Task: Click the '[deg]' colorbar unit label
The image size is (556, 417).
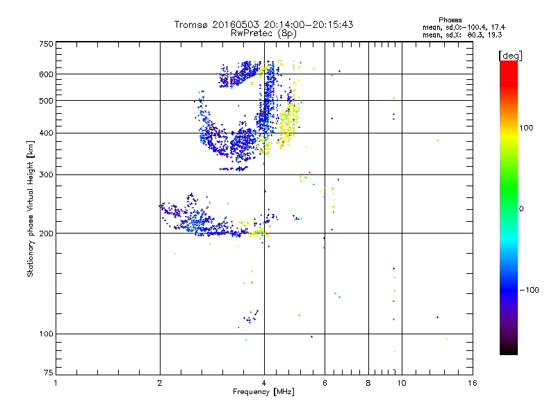Action: coord(510,56)
